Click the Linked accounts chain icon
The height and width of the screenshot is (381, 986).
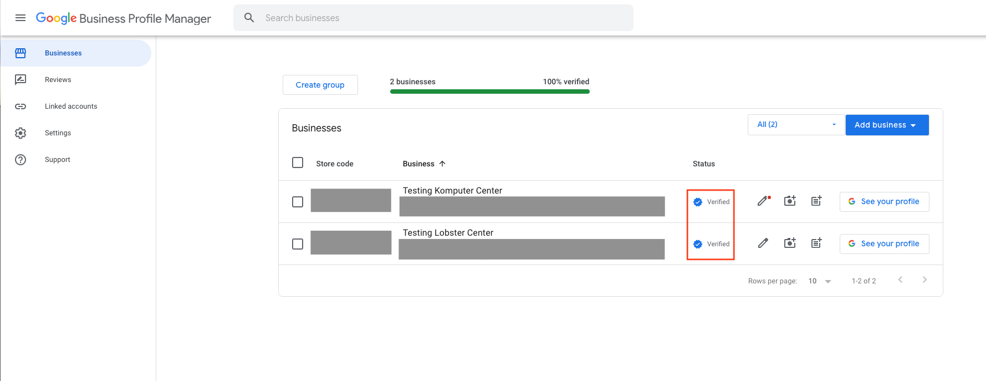(x=21, y=106)
